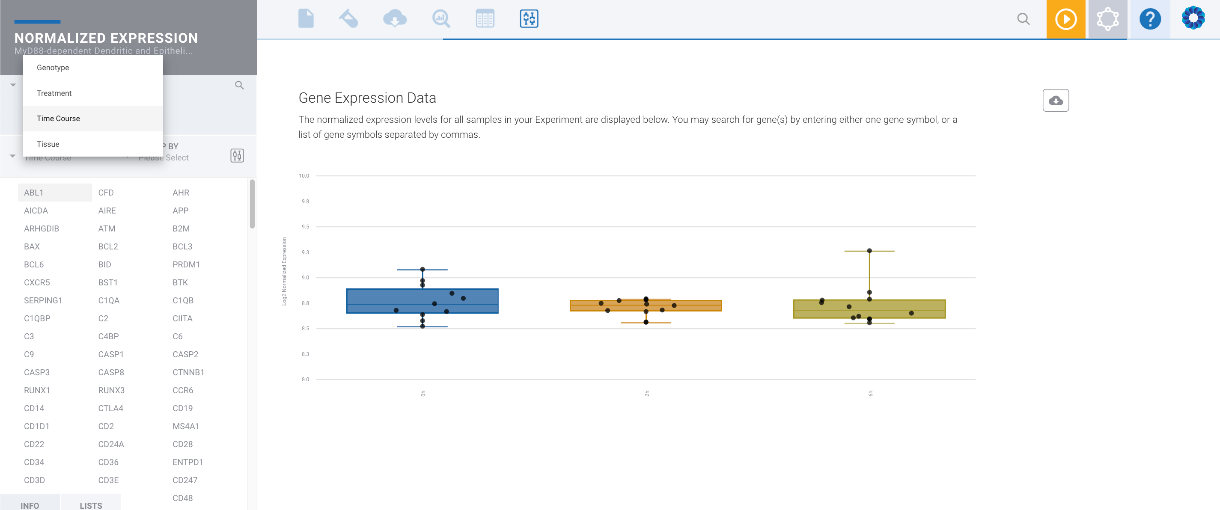
Task: Click the gene list search magnifier
Action: tap(240, 85)
